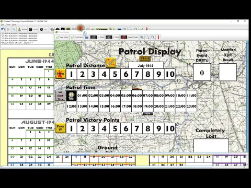The image size is (251, 188).
Task: Click August calendar day 15
Action: [x=30, y=150]
